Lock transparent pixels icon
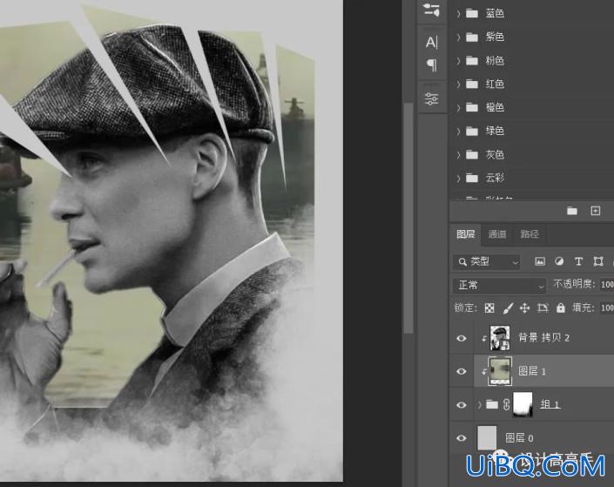 pos(489,308)
